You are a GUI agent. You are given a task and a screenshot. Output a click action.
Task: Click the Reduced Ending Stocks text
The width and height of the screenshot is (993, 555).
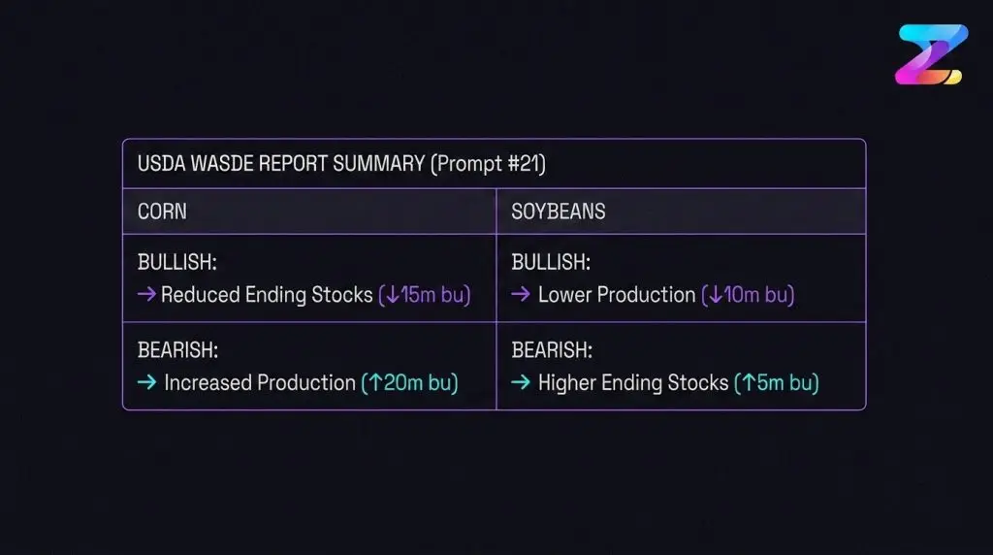pos(267,295)
